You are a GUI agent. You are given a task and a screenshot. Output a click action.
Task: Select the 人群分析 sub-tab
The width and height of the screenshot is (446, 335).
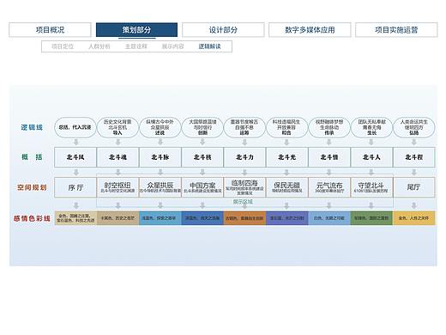[99, 46]
